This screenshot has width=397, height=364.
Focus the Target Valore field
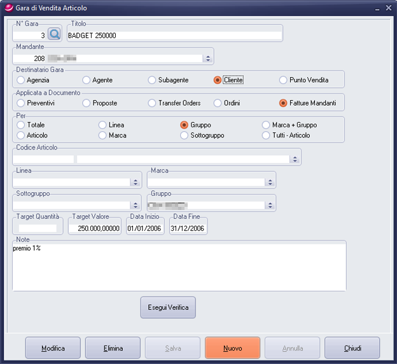pos(95,228)
